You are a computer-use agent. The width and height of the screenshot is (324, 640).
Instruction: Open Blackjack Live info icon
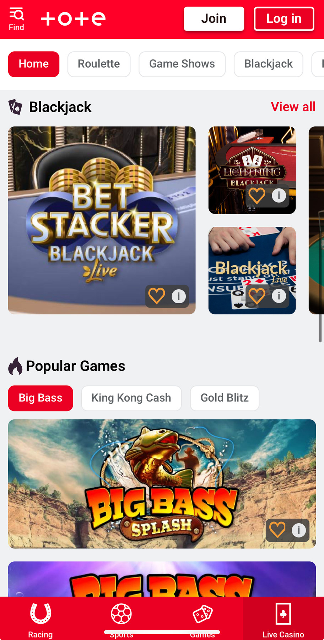(x=279, y=296)
